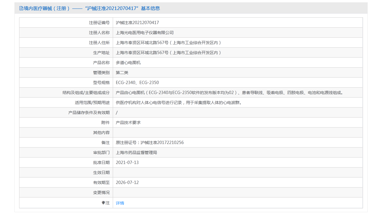Click the 附件 label
The width and height of the screenshot is (388, 216).
pos(106,123)
